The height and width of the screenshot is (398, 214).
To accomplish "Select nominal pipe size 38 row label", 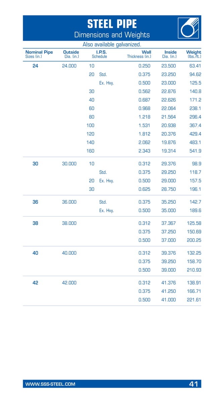I will click(35, 223).
